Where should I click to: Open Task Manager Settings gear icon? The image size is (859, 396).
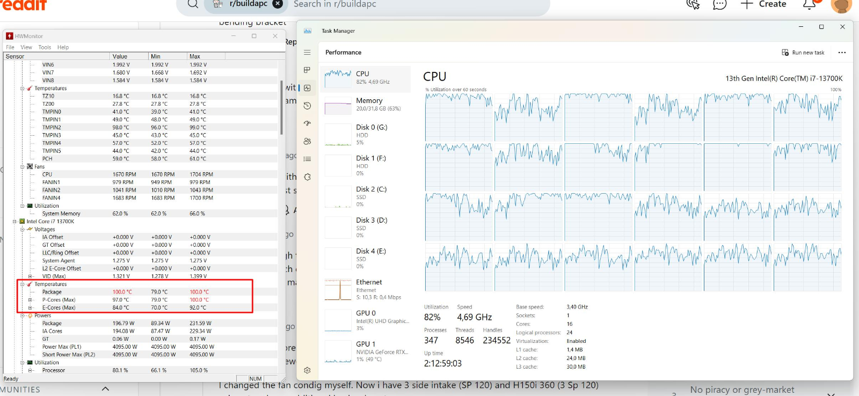click(x=307, y=370)
